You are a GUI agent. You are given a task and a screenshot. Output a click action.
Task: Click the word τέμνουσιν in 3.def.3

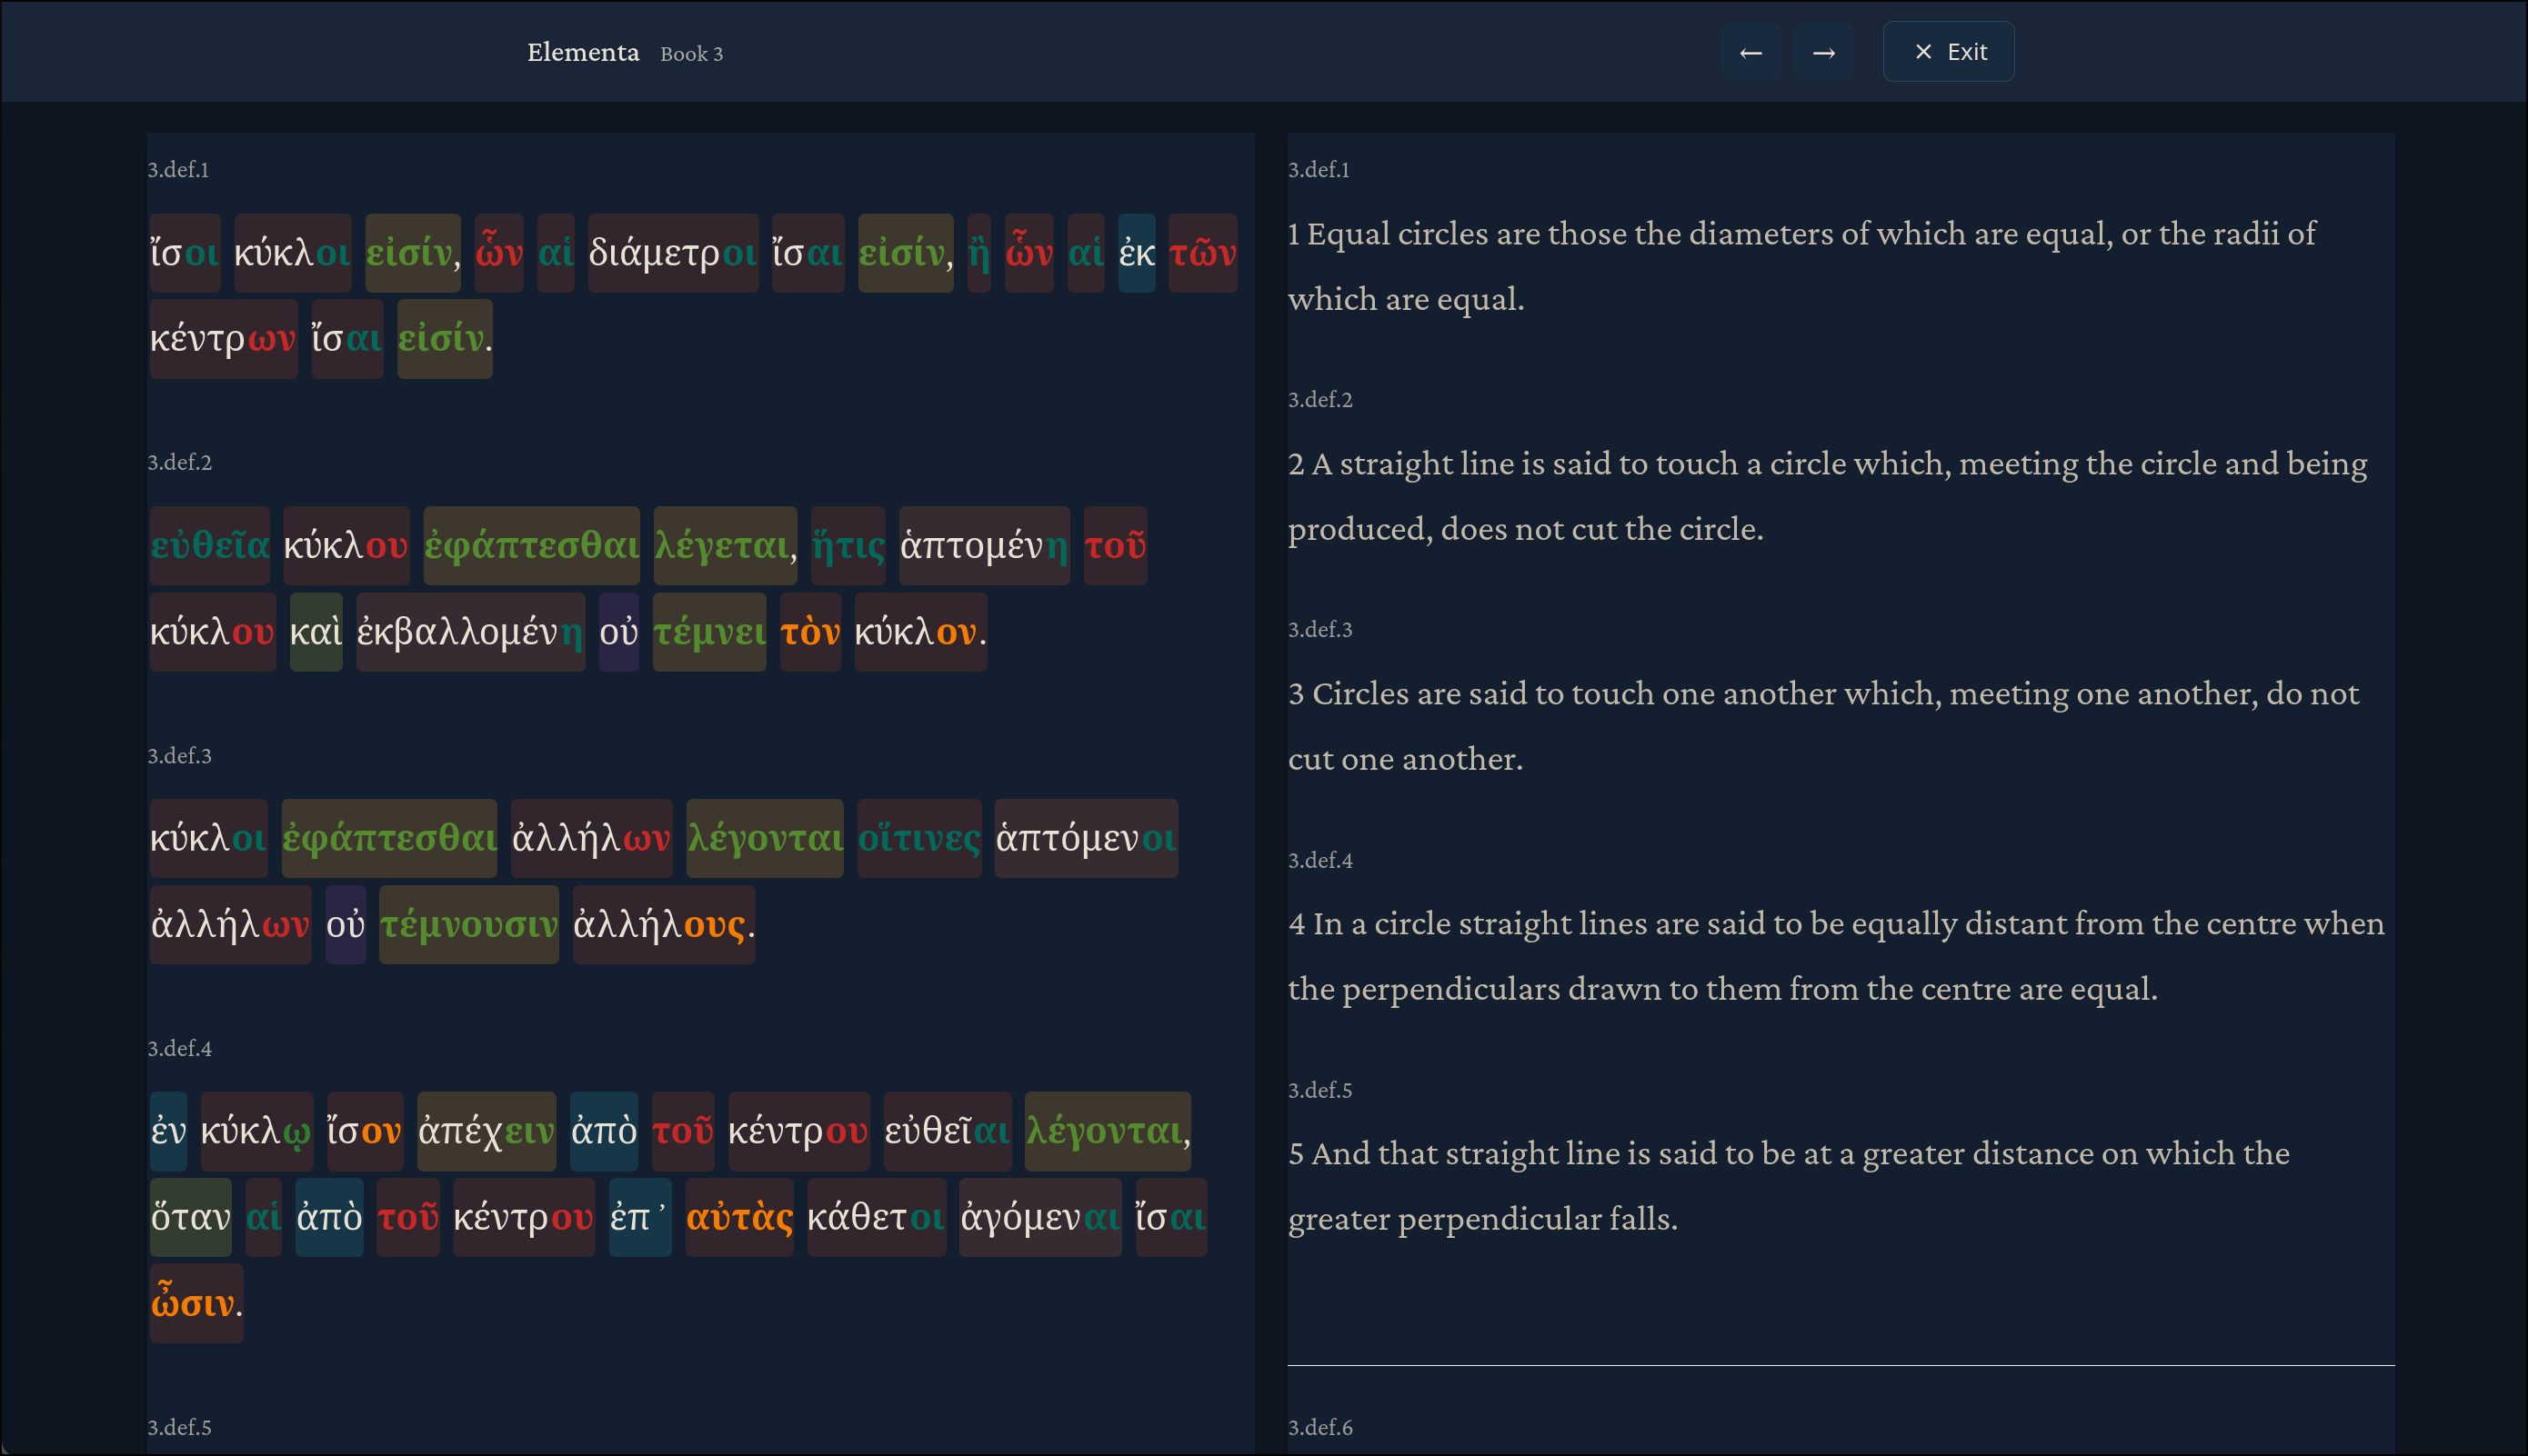[x=468, y=925]
